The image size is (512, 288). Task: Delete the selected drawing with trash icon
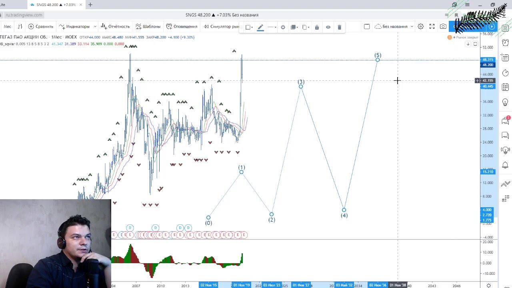(x=339, y=27)
